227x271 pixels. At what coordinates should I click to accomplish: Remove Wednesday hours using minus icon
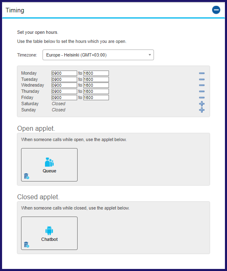pos(202,85)
